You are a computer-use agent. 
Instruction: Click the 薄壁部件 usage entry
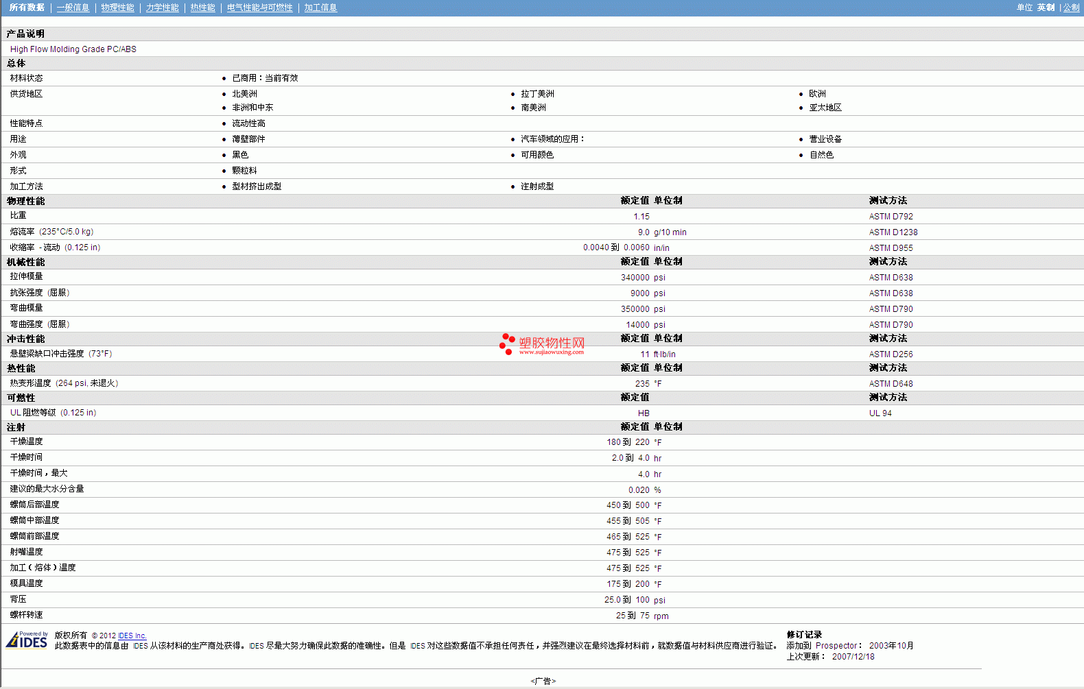[x=248, y=139]
